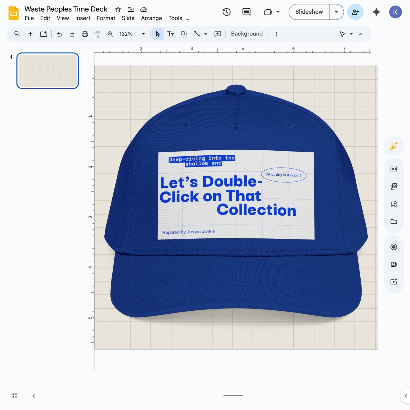
Task: Open Slideshow options dropdown arrow
Action: click(337, 12)
